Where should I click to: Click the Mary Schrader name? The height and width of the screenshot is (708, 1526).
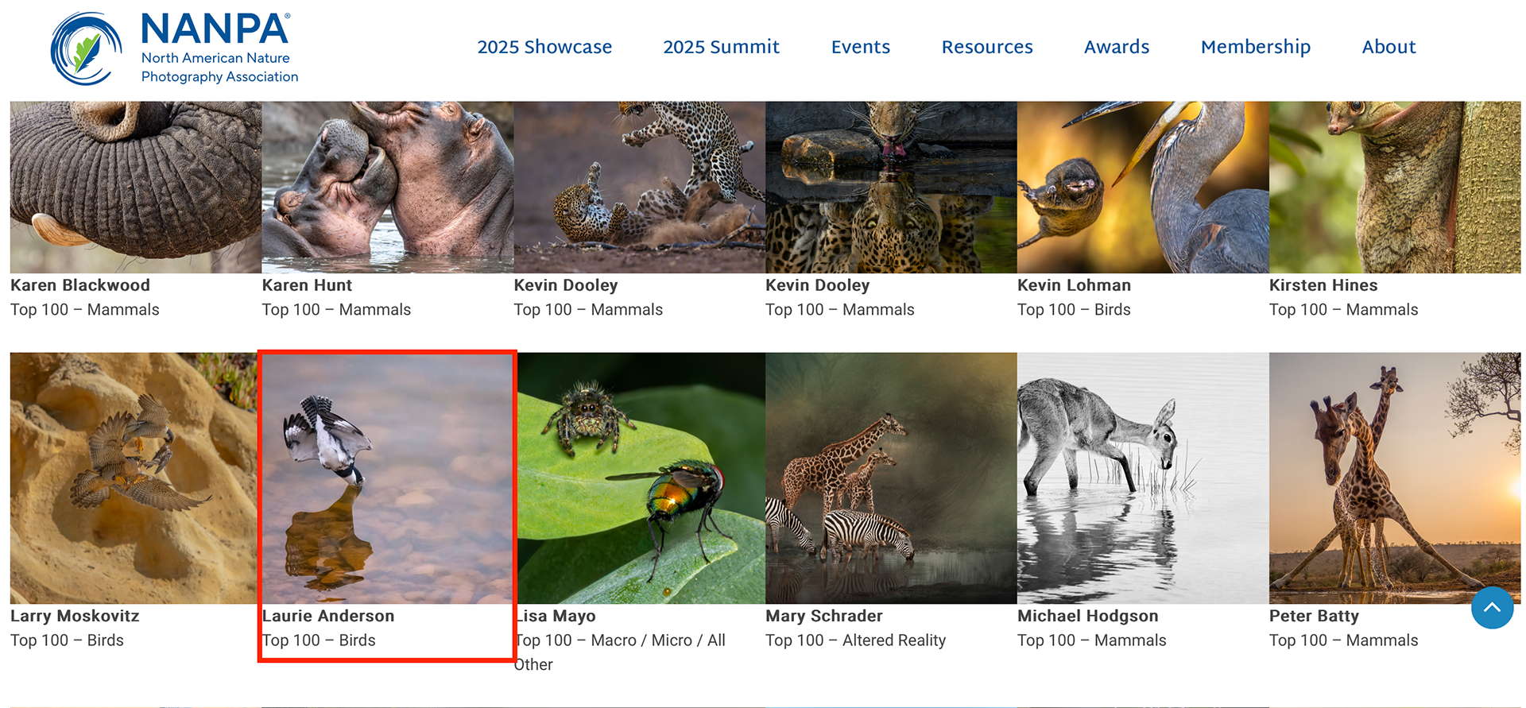(824, 616)
